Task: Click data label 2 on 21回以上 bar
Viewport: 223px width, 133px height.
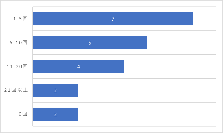Action: pyautogui.click(x=55, y=91)
